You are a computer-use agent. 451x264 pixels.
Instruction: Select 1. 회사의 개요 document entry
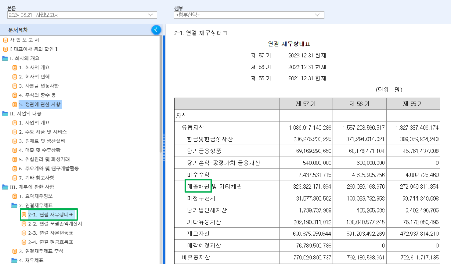34,68
